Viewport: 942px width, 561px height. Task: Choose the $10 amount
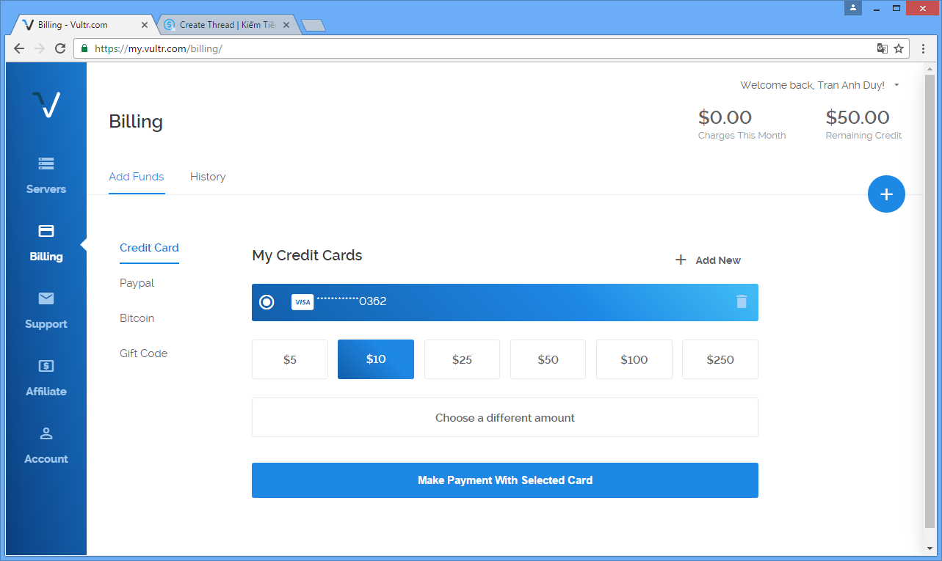[376, 359]
